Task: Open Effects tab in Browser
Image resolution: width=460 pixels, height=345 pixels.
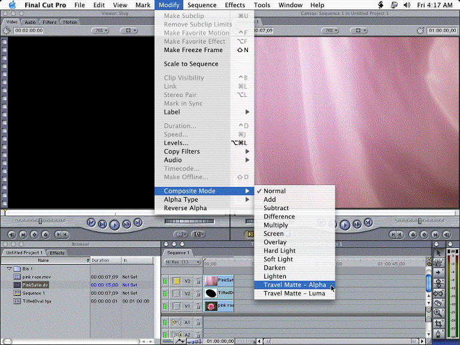Action: pyautogui.click(x=57, y=253)
